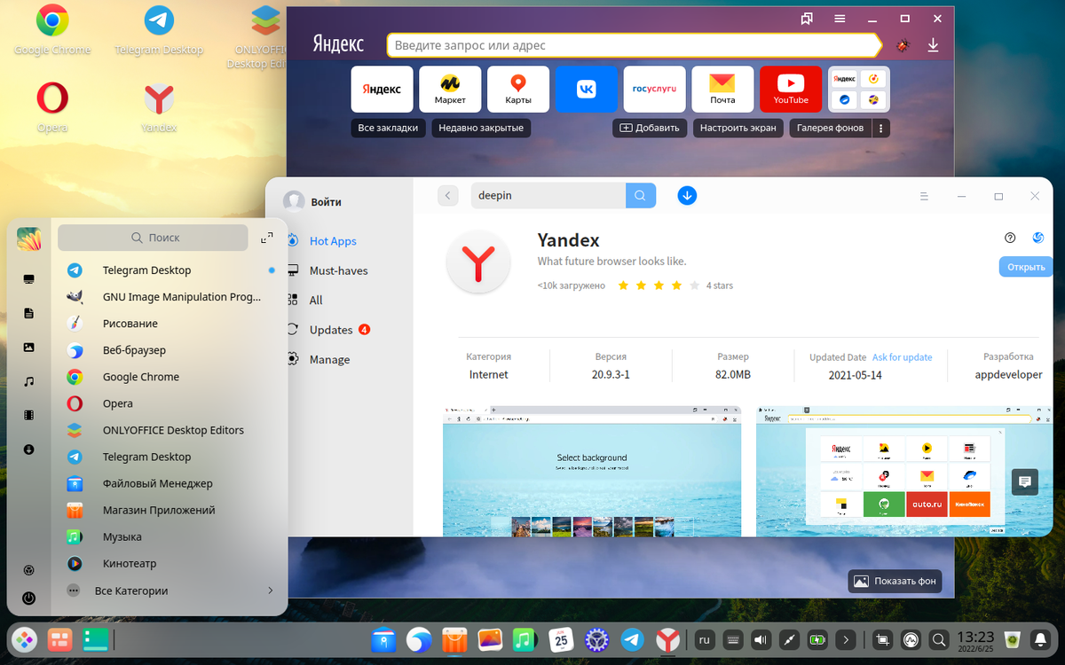The image size is (1065, 665).
Task: Click the help question mark icon in app store
Action: (1010, 238)
